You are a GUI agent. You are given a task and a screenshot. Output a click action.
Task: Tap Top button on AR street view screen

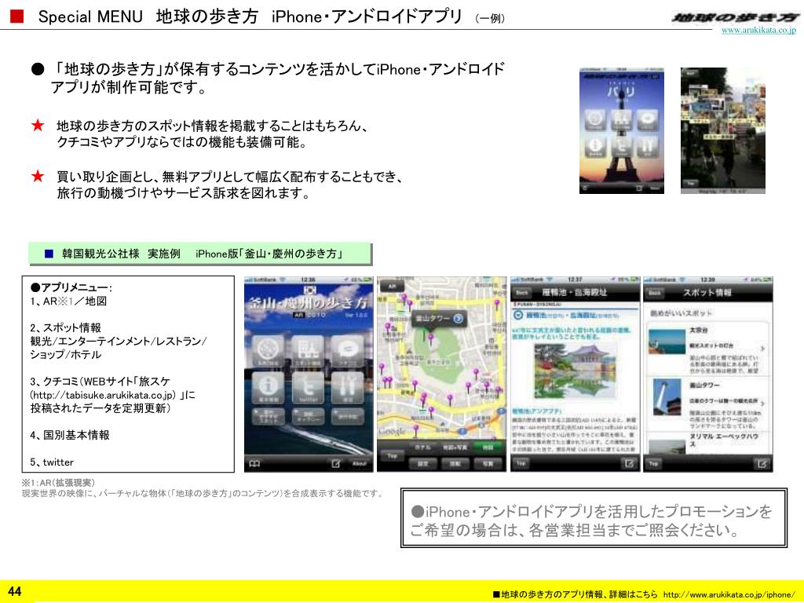click(691, 183)
